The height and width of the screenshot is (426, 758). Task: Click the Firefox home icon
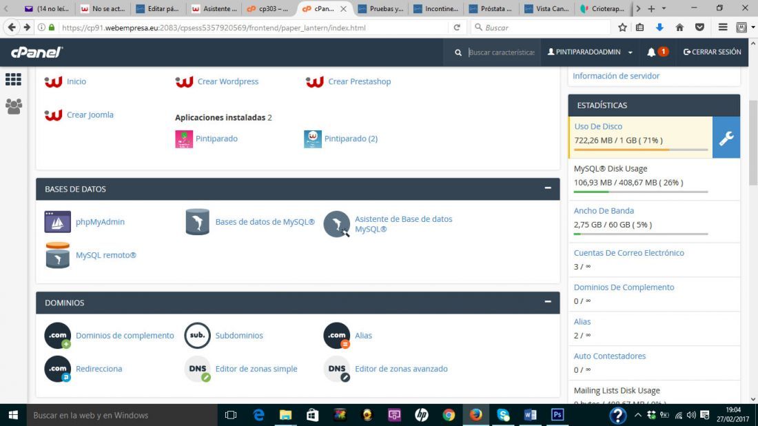[x=679, y=28]
